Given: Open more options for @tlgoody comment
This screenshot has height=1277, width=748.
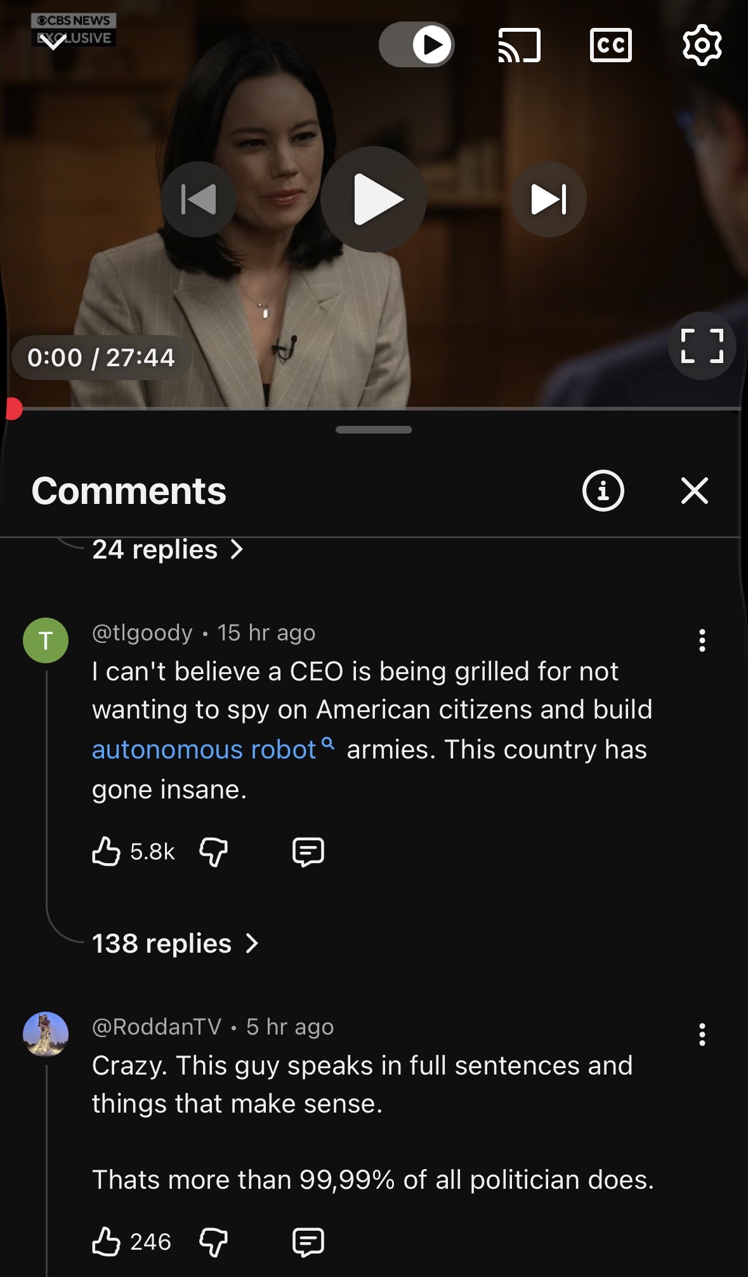Looking at the screenshot, I should coord(702,640).
